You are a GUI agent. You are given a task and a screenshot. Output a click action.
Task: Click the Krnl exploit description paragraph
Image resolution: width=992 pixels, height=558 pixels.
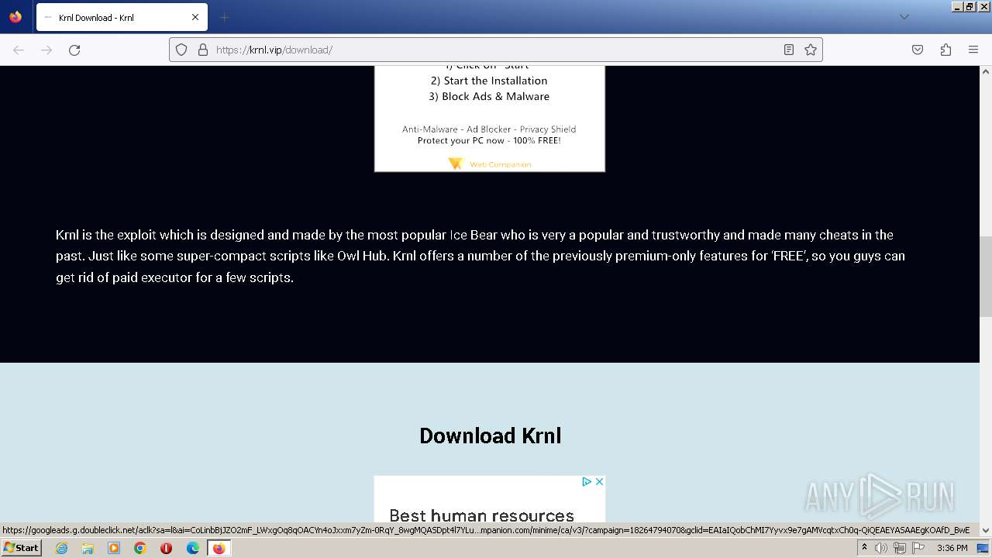[x=480, y=256]
